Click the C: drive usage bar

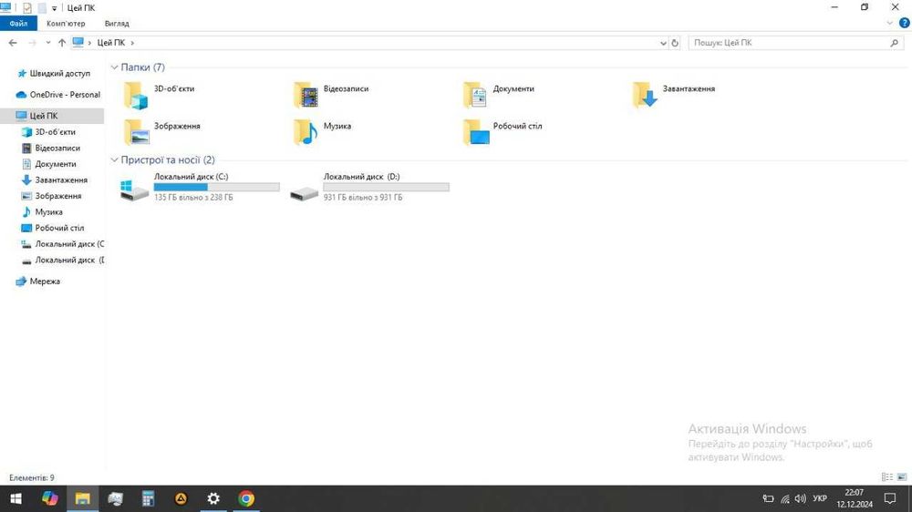(216, 187)
